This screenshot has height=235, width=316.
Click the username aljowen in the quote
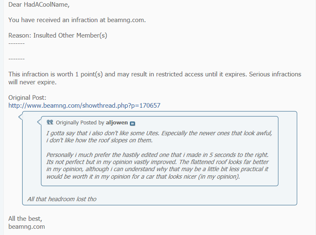tap(117, 123)
